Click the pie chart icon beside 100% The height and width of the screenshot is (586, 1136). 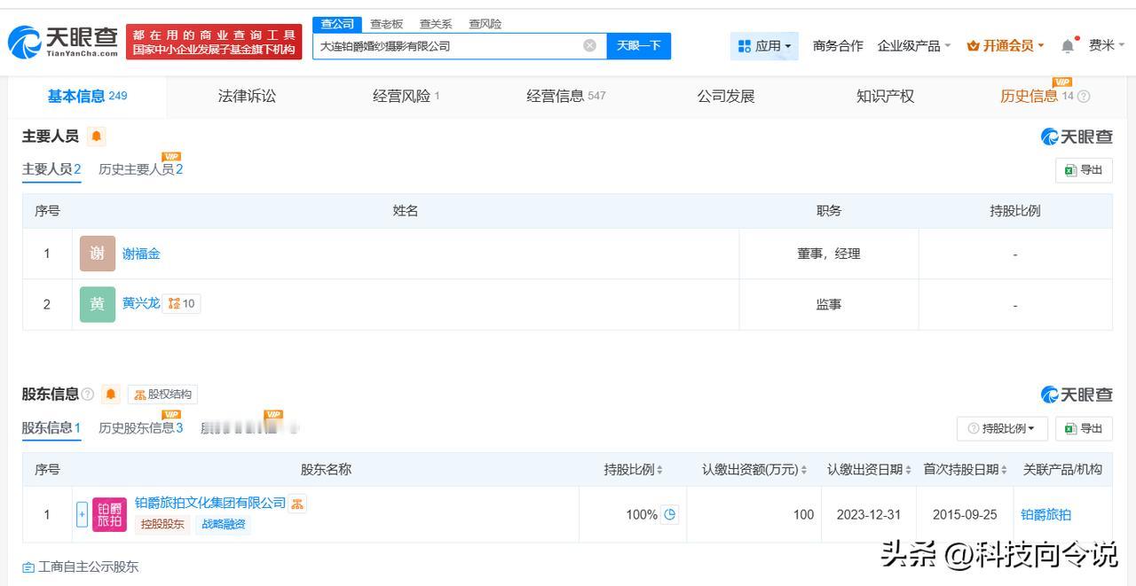pyautogui.click(x=670, y=514)
